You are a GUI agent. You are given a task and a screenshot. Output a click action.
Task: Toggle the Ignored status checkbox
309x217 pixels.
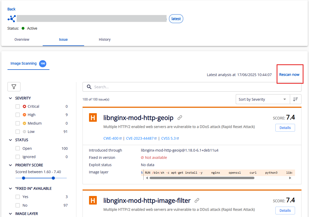click(x=18, y=157)
